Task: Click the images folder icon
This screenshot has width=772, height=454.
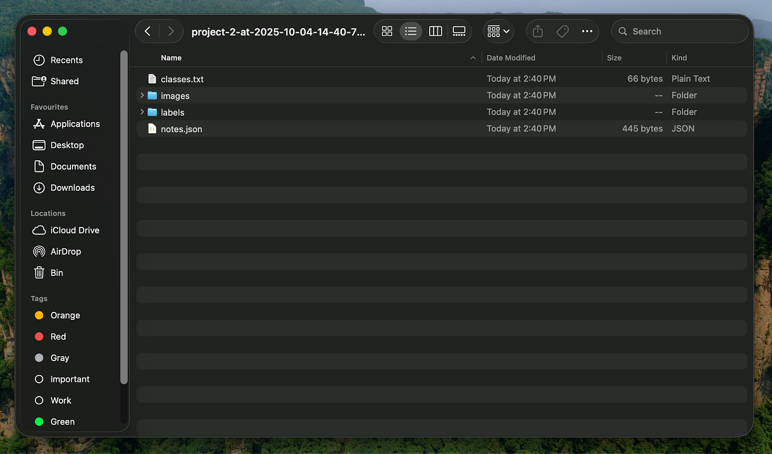Action: click(152, 95)
